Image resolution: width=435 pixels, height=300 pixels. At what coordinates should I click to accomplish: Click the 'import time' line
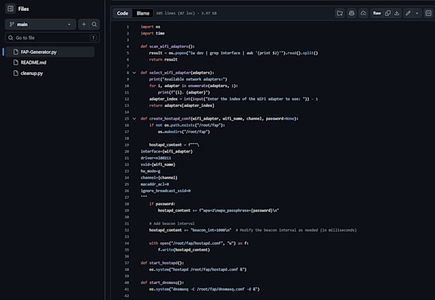pyautogui.click(x=152, y=33)
